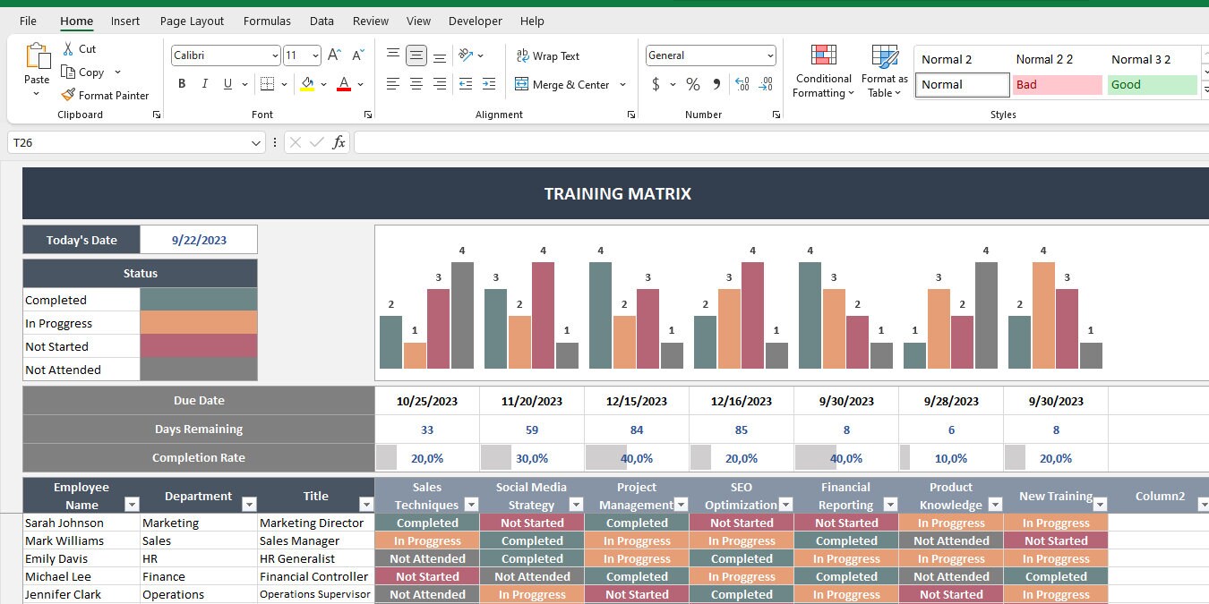This screenshot has width=1209, height=604.
Task: Click the Cut scissors icon
Action: [68, 49]
